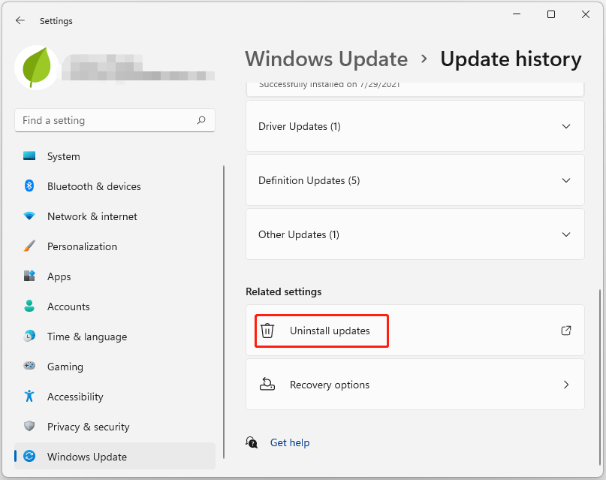The width and height of the screenshot is (606, 480).
Task: Click the Gaming controller icon
Action: (29, 367)
